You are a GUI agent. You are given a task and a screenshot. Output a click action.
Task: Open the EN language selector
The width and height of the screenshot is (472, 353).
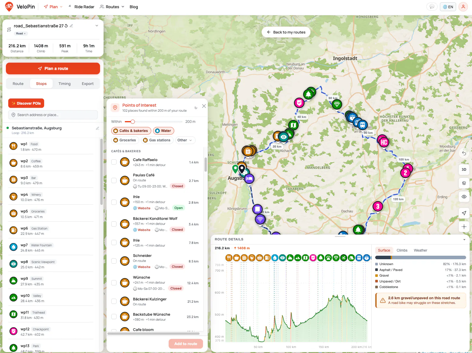click(x=448, y=7)
